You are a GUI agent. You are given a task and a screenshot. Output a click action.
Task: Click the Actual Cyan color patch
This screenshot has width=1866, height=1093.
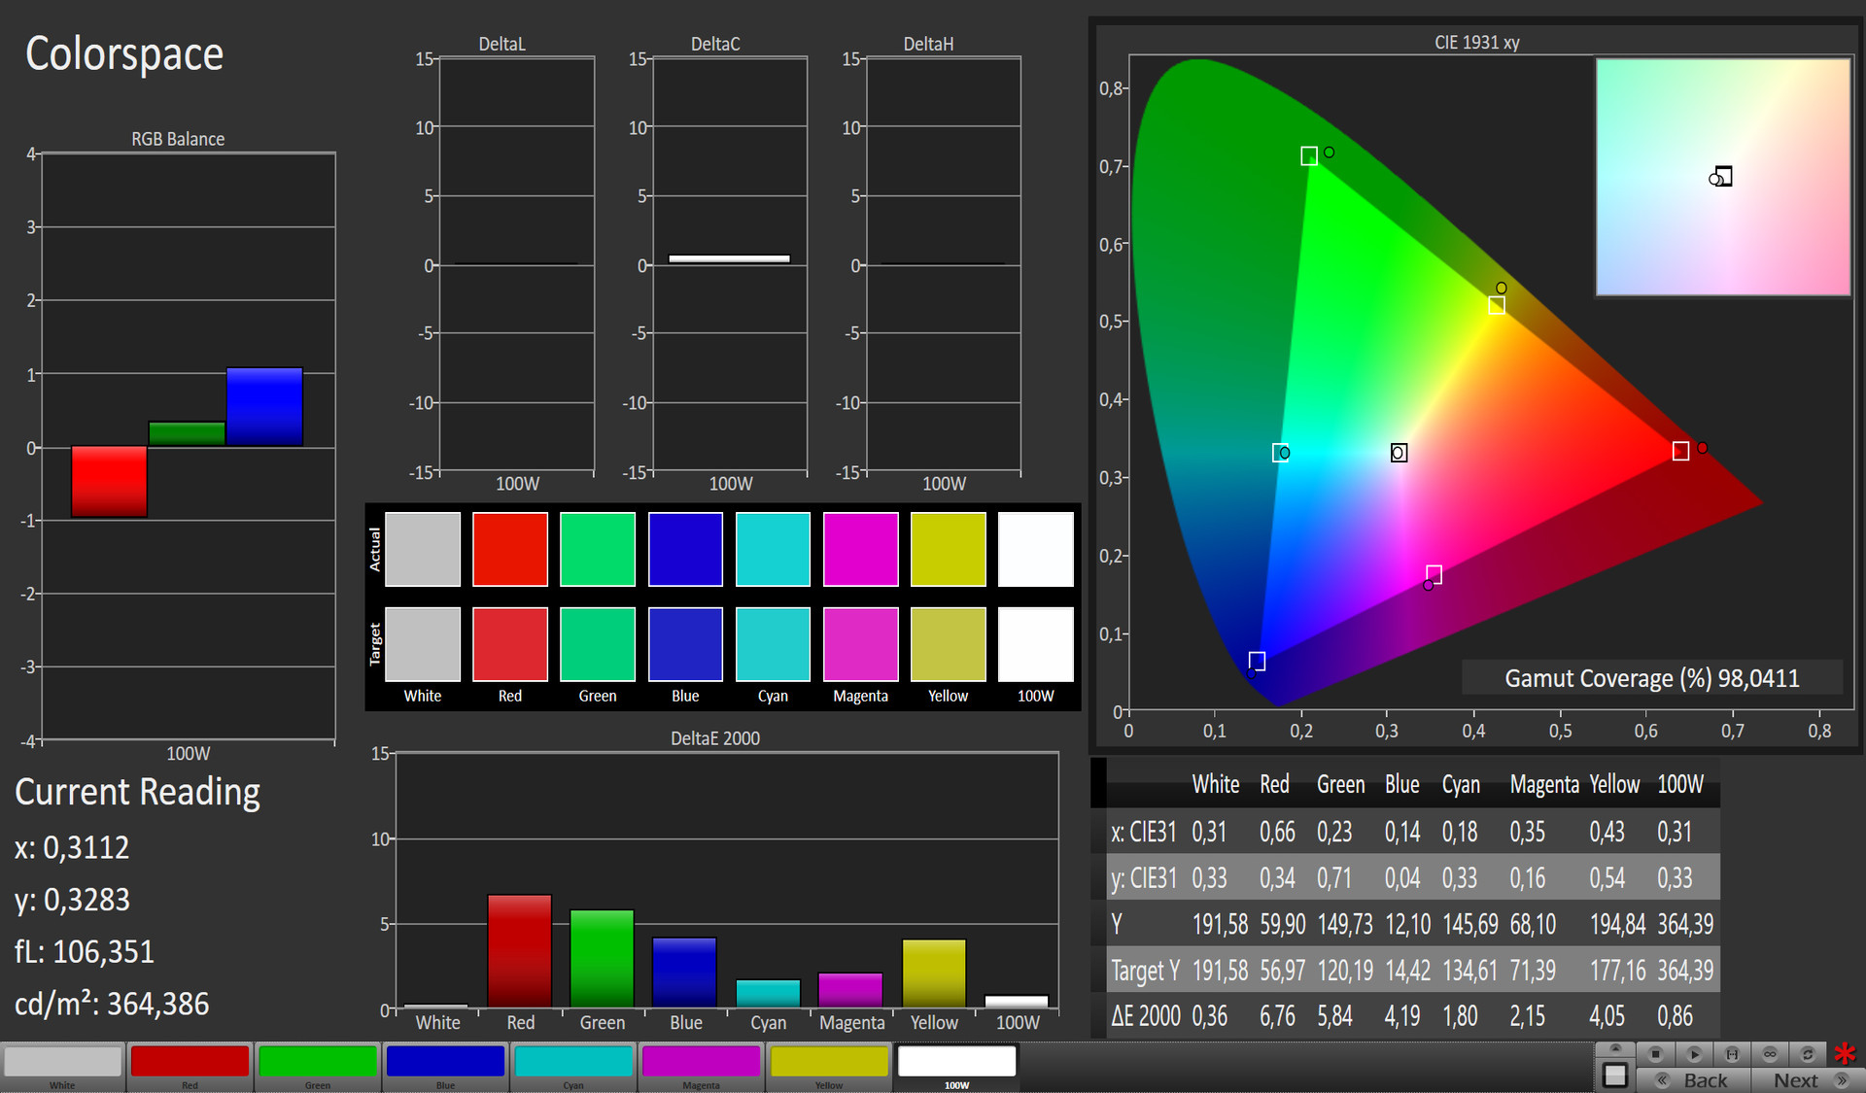point(773,549)
